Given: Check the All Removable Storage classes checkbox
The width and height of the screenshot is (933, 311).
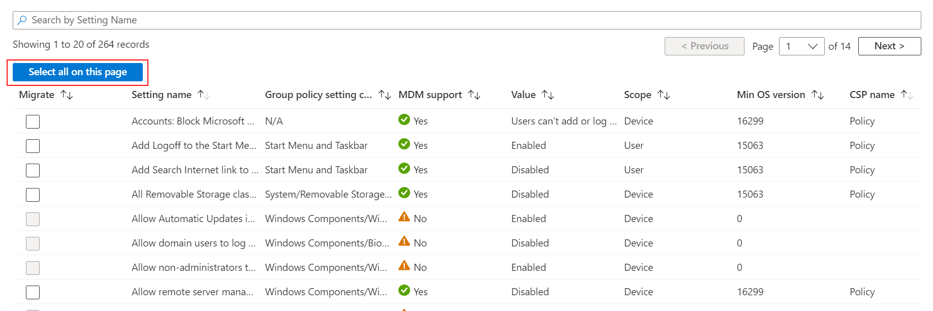Looking at the screenshot, I should [33, 195].
